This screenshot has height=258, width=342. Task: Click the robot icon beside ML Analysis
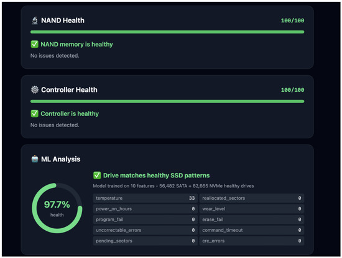coord(35,159)
